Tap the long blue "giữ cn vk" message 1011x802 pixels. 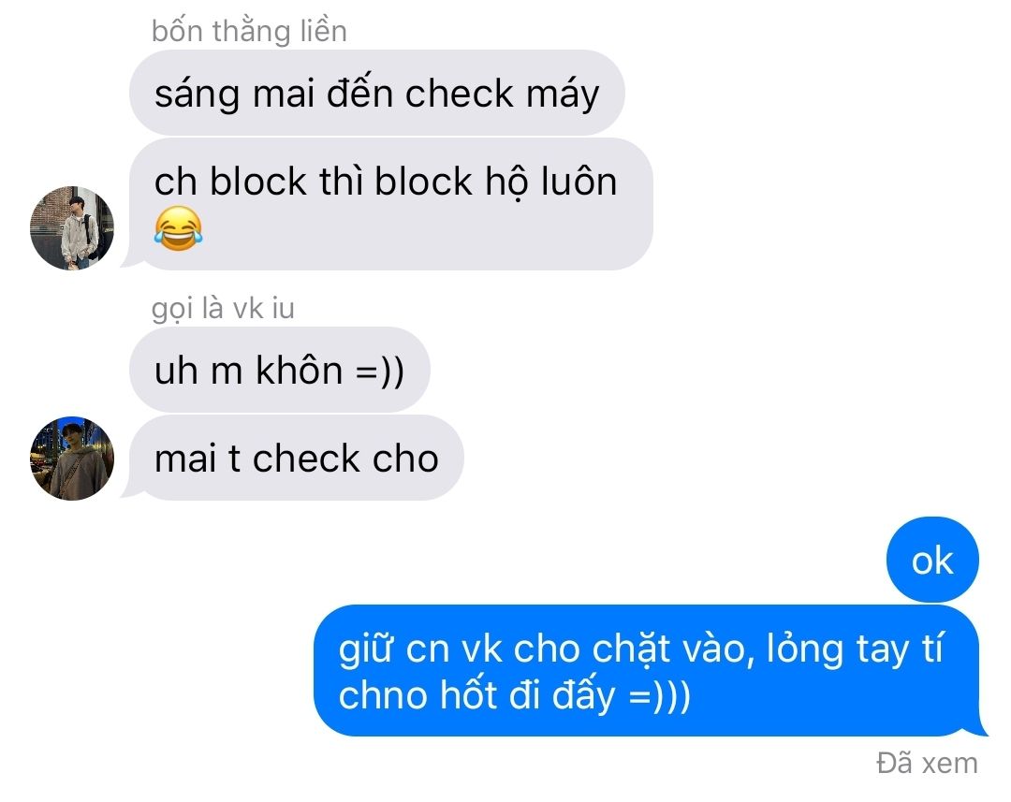(650, 670)
